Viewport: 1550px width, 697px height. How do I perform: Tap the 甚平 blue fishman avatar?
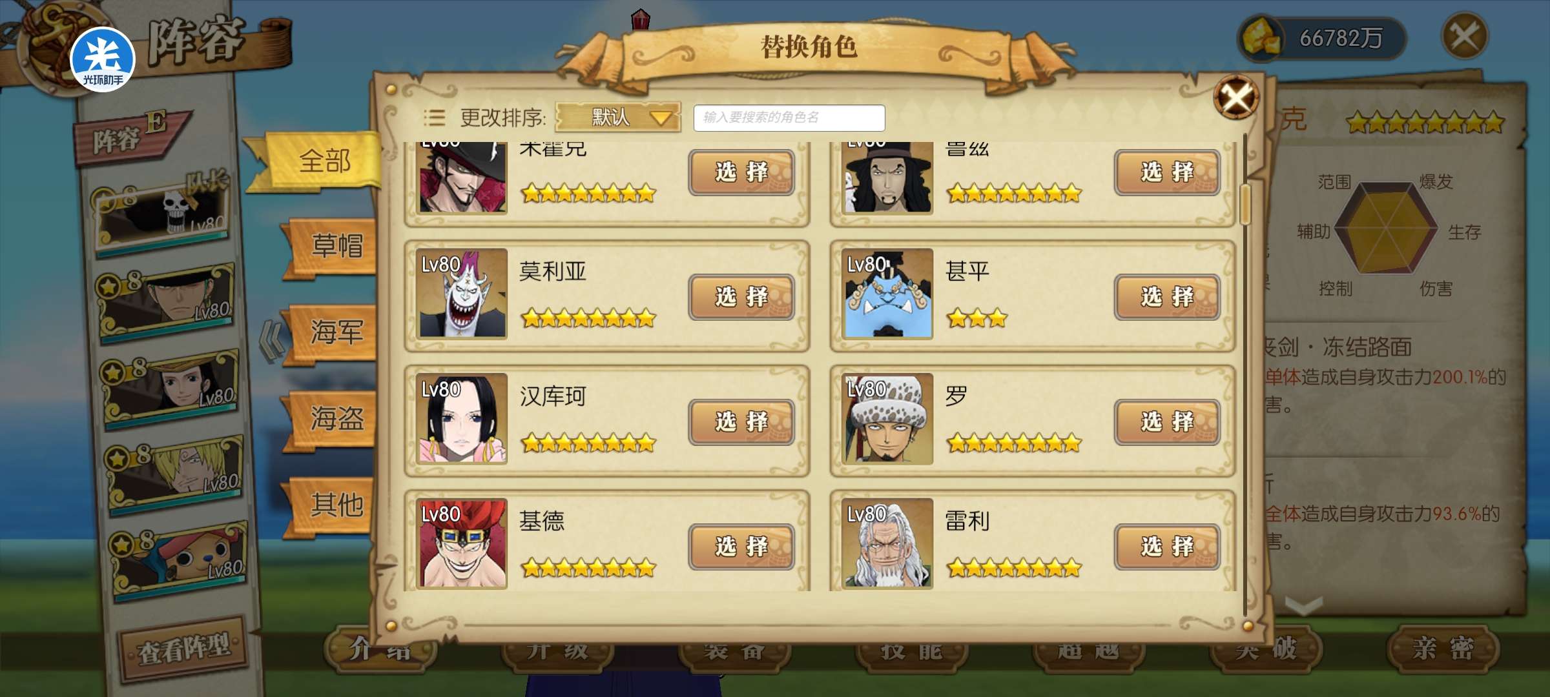coord(887,294)
